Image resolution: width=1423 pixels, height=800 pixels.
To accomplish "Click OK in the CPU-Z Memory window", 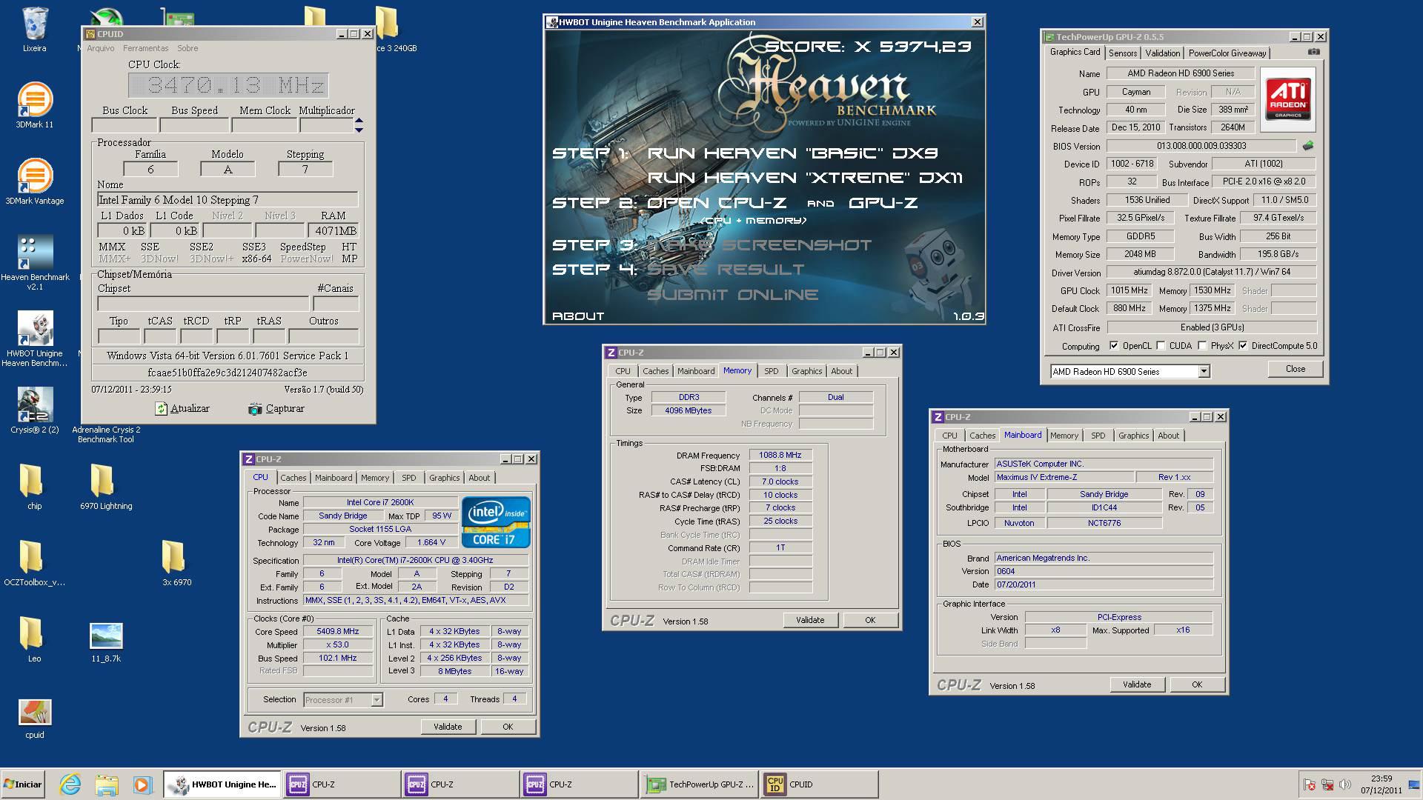I will (x=870, y=620).
